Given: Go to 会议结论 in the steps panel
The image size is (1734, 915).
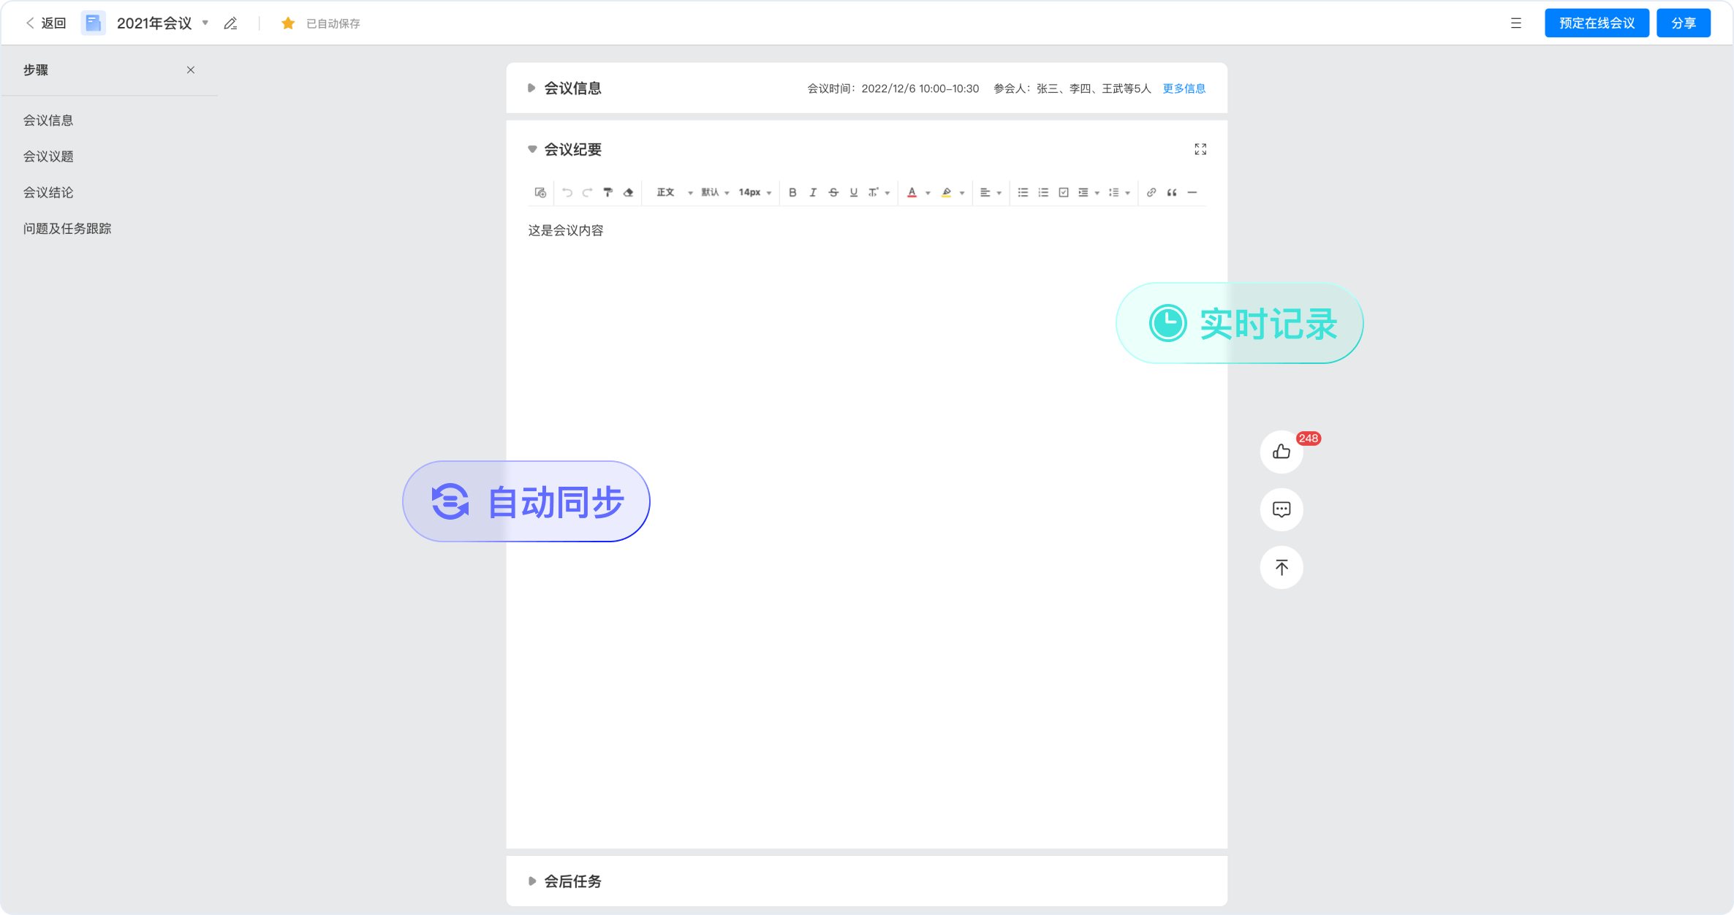Looking at the screenshot, I should [x=48, y=192].
